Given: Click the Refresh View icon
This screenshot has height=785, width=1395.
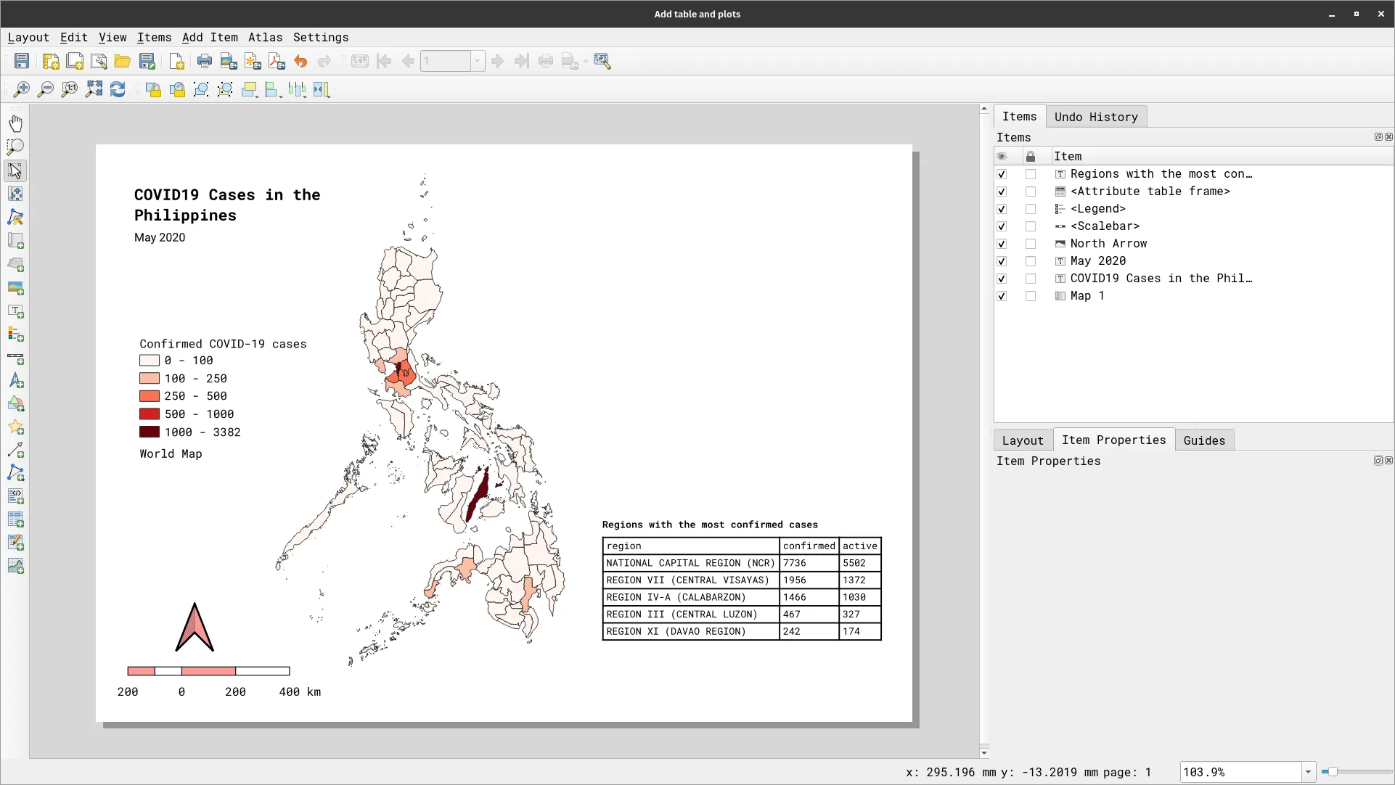Looking at the screenshot, I should pos(118,90).
